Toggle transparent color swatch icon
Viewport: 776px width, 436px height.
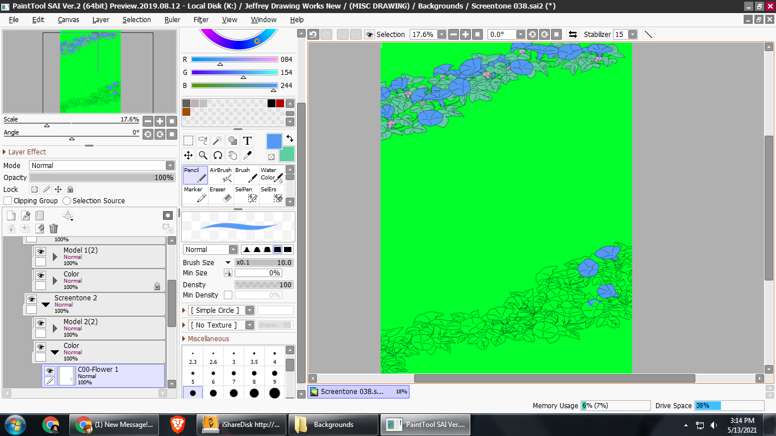[x=272, y=157]
